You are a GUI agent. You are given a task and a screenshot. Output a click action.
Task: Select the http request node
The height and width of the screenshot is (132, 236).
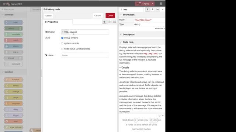point(14,127)
